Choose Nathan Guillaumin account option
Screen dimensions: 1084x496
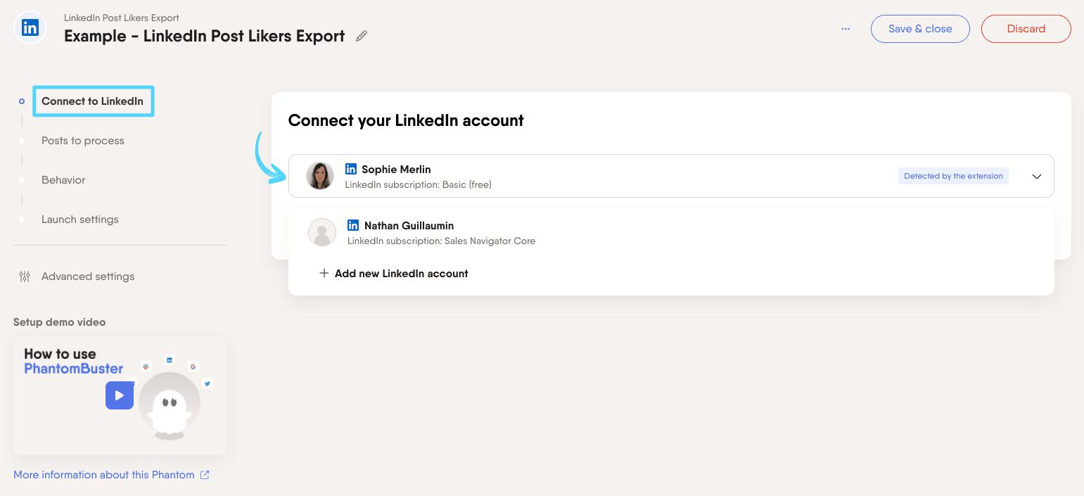pos(671,233)
